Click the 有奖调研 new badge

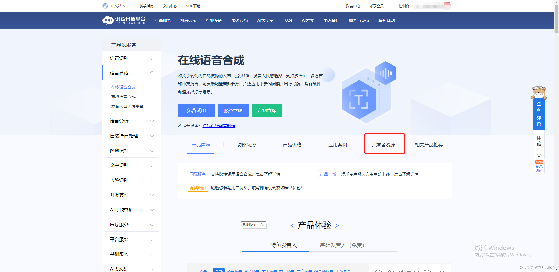pos(539,167)
